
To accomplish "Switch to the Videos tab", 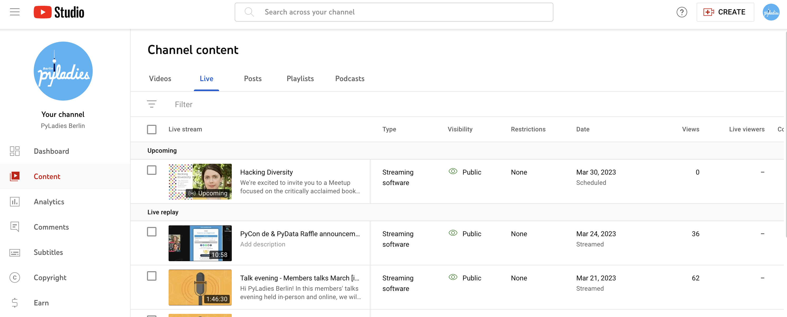I will [x=160, y=79].
